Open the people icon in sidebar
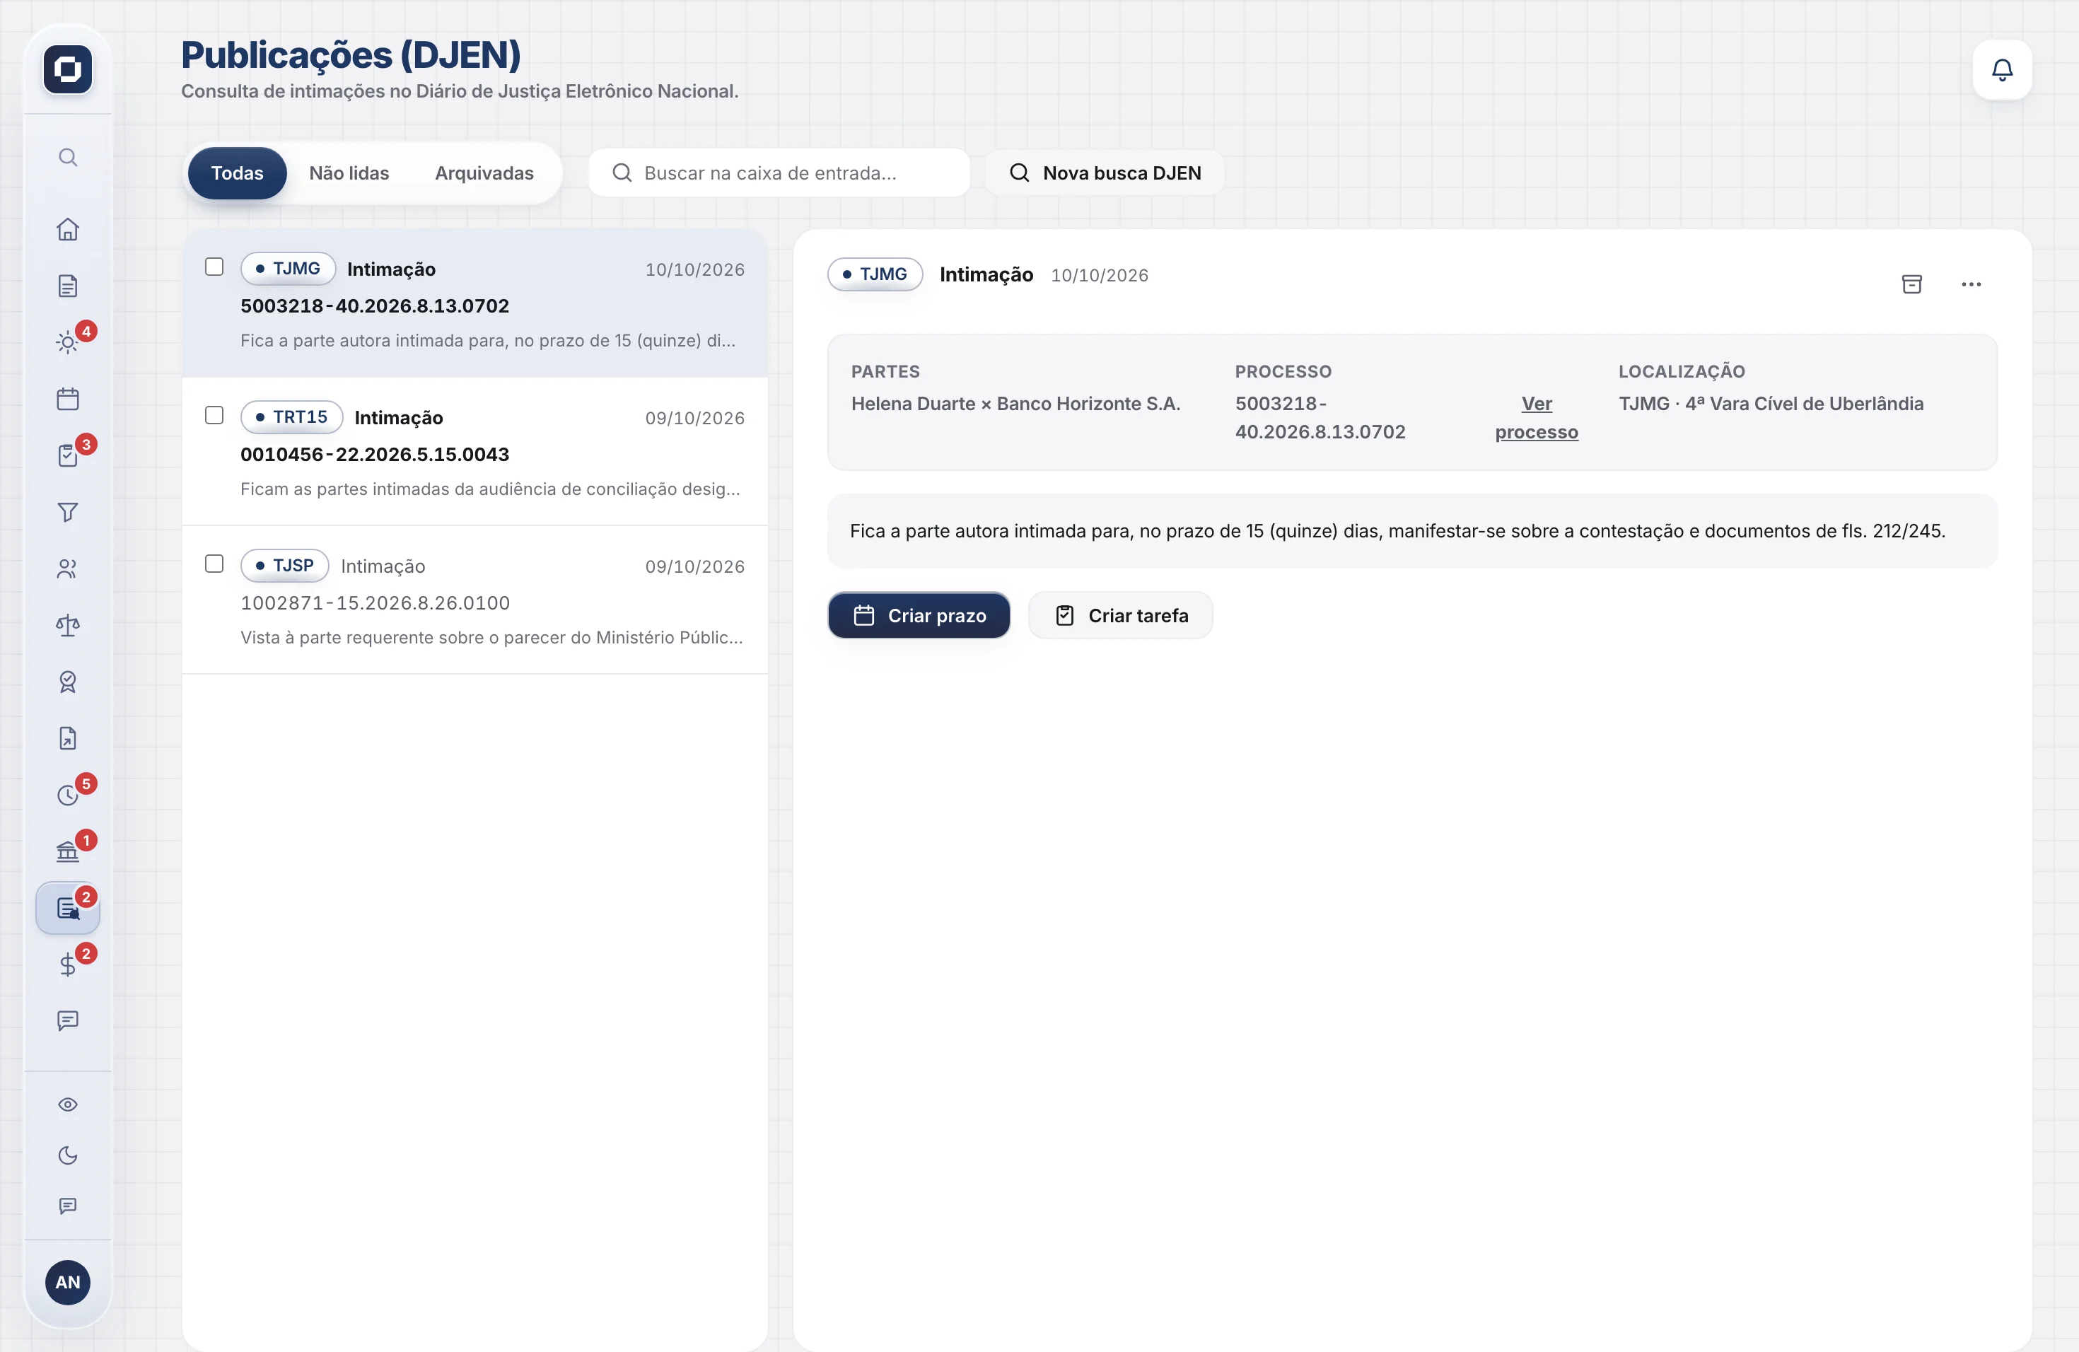The width and height of the screenshot is (2079, 1352). pos(67,569)
